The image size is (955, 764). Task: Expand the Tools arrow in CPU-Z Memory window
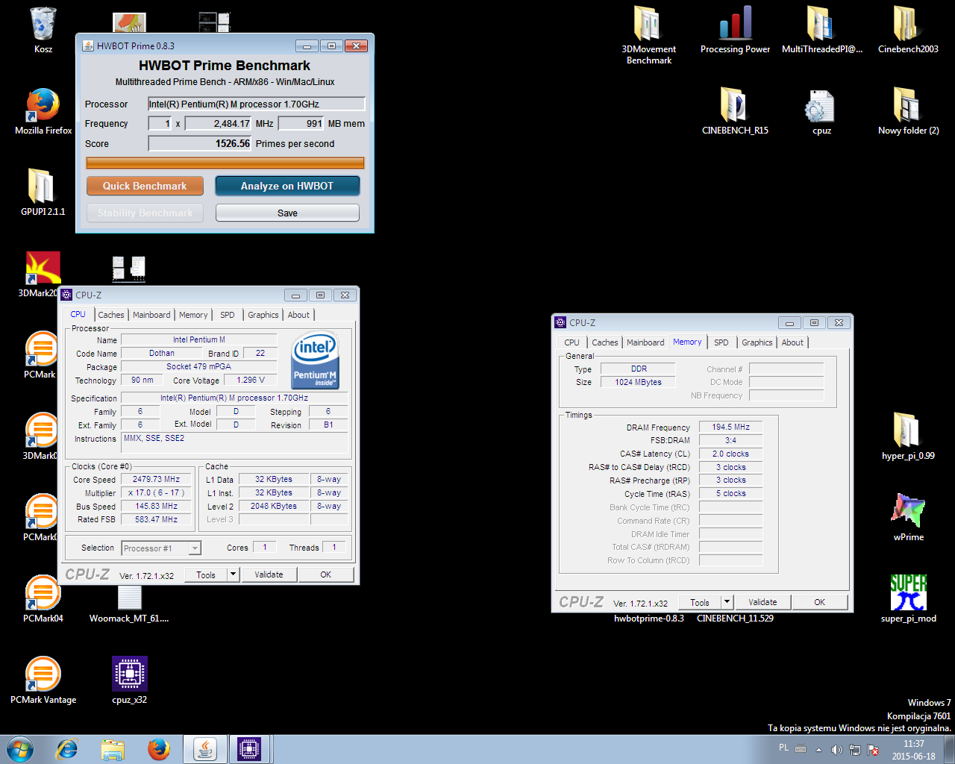727,602
